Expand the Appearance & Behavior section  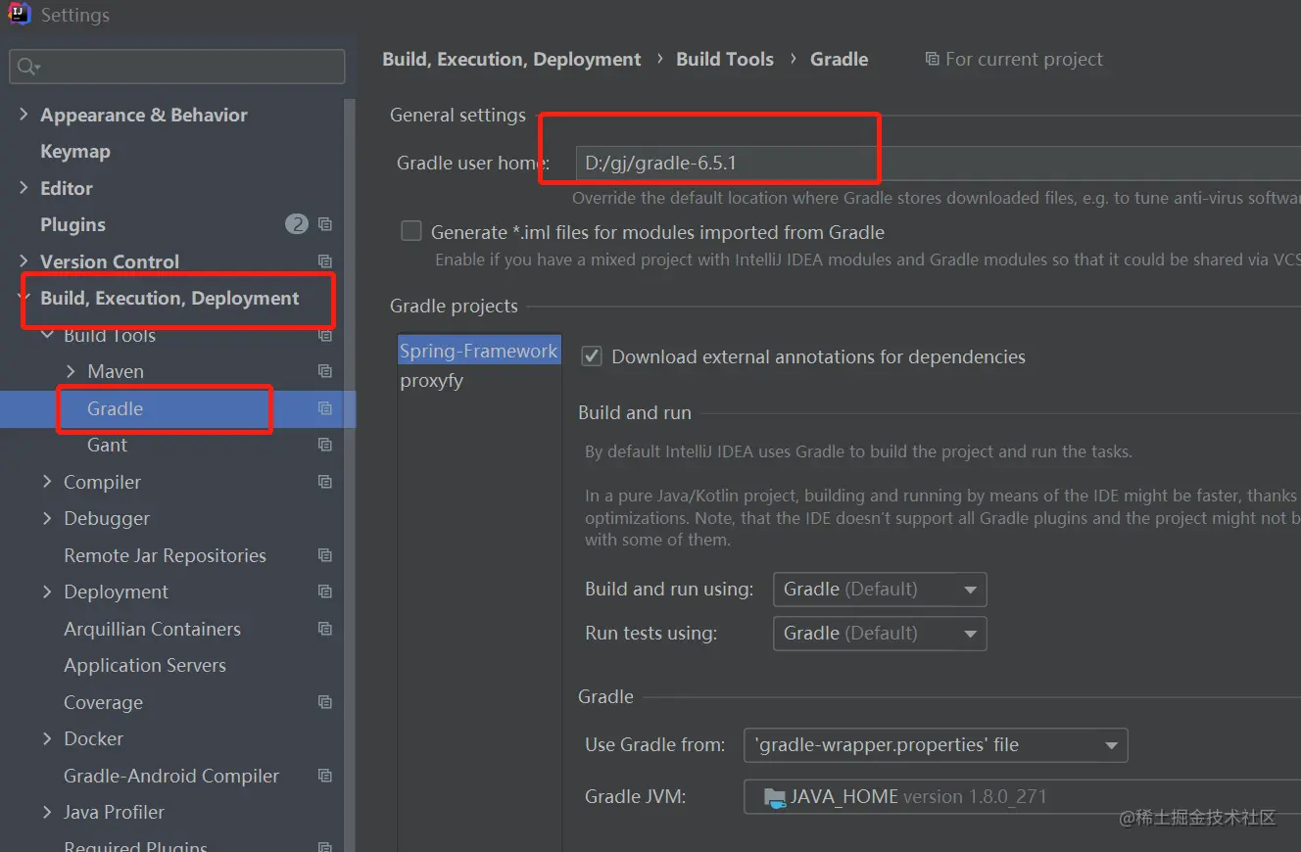(x=24, y=115)
